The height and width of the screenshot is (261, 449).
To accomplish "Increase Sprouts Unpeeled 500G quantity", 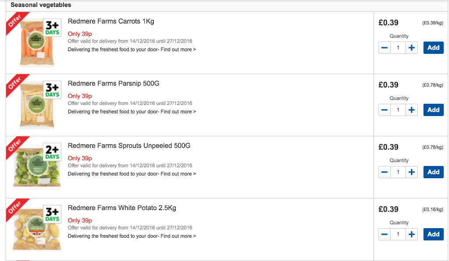I will tap(411, 172).
